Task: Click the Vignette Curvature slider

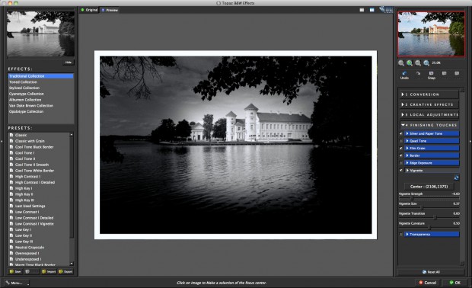Action: pos(429,228)
